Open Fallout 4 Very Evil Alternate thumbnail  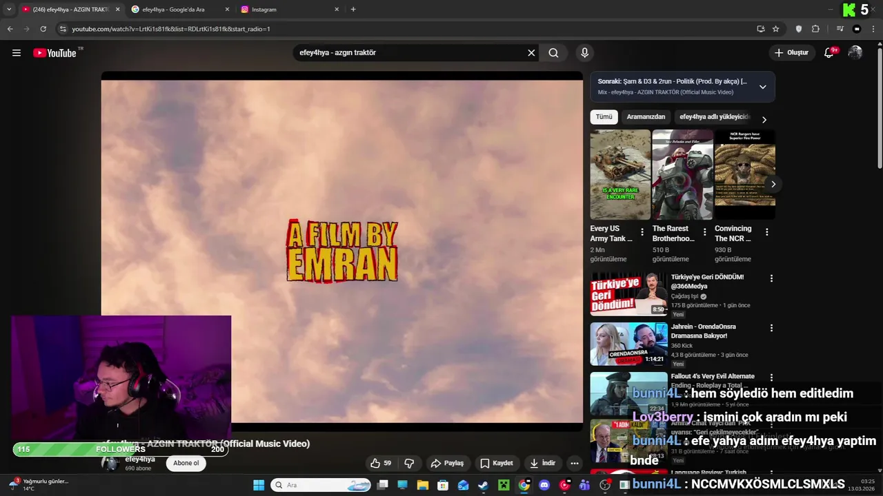tap(628, 393)
